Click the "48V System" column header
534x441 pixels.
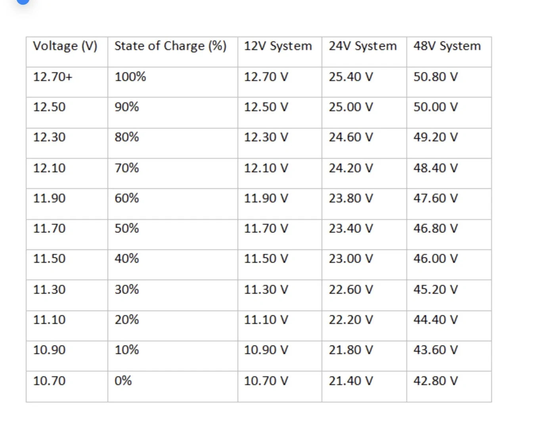pyautogui.click(x=447, y=46)
